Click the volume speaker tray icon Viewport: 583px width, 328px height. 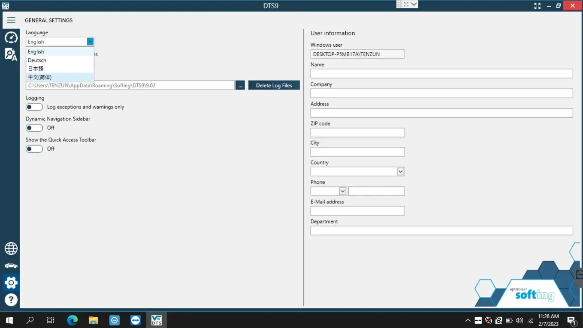coord(520,320)
